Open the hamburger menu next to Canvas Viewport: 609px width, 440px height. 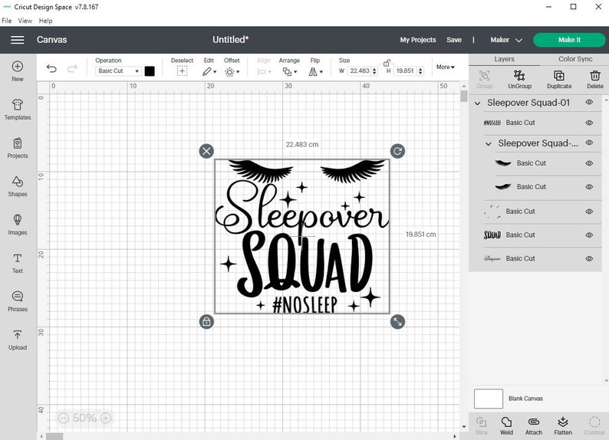(x=18, y=40)
